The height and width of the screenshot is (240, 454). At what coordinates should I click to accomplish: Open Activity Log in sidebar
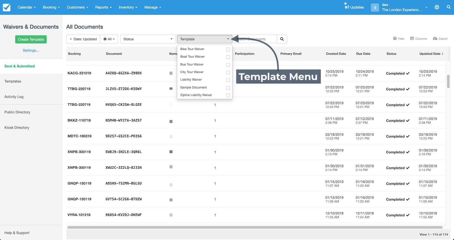14,97
